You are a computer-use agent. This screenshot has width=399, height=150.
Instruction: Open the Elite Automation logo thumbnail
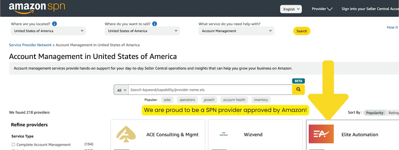coord(321,134)
